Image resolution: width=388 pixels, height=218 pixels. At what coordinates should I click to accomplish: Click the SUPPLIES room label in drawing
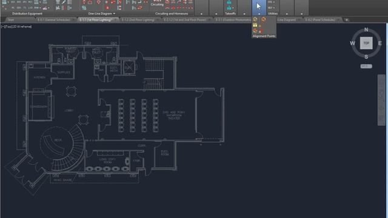coord(64,72)
